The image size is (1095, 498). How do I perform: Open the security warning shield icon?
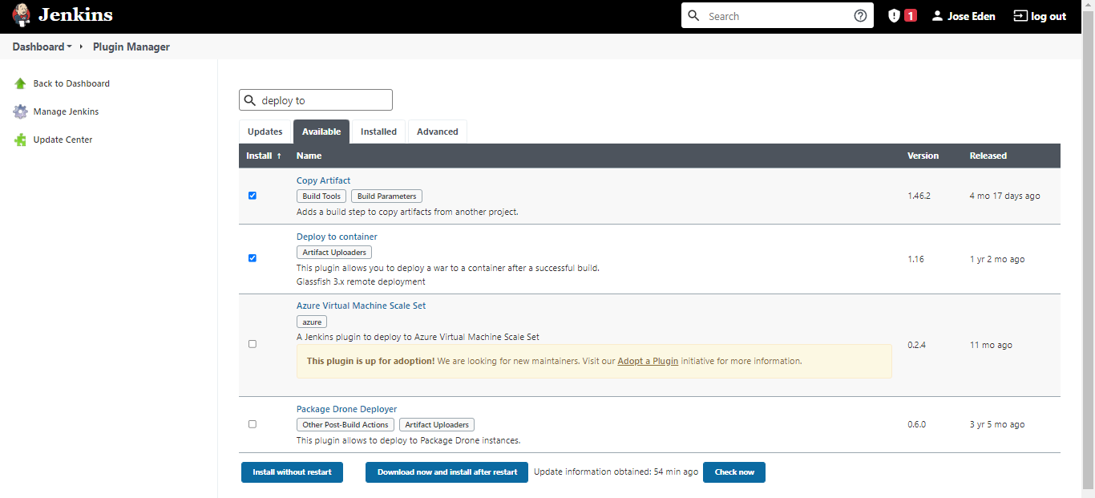point(894,16)
